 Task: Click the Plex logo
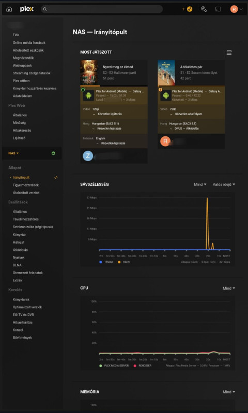click(27, 9)
